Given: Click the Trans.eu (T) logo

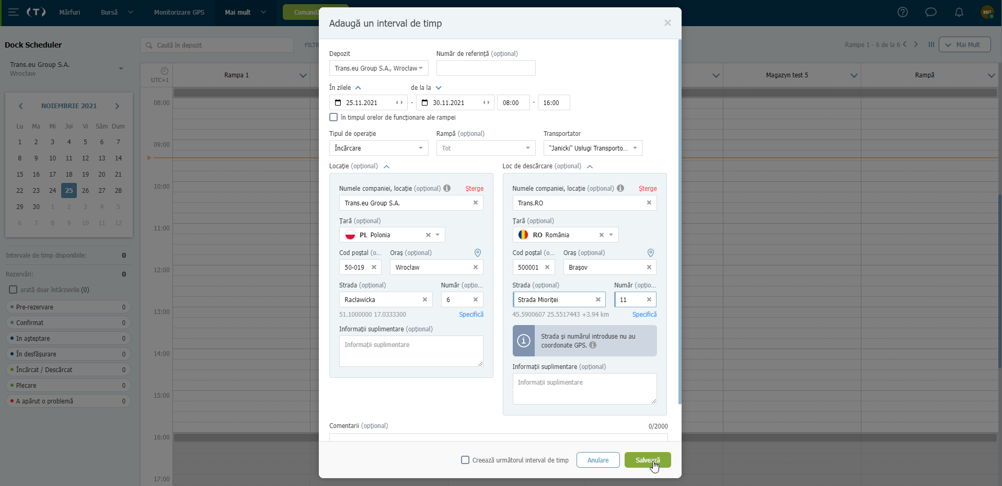Looking at the screenshot, I should pyautogui.click(x=36, y=12).
